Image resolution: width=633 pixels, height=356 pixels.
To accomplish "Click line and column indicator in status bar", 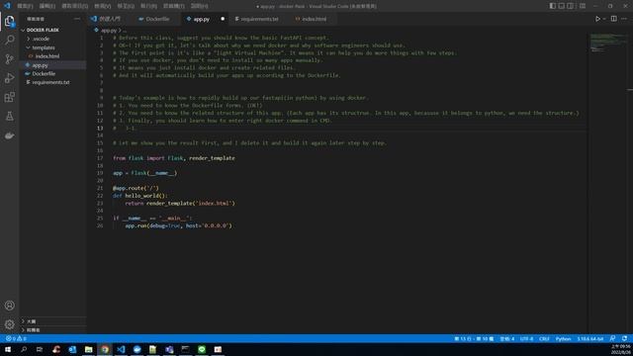I will [474, 338].
